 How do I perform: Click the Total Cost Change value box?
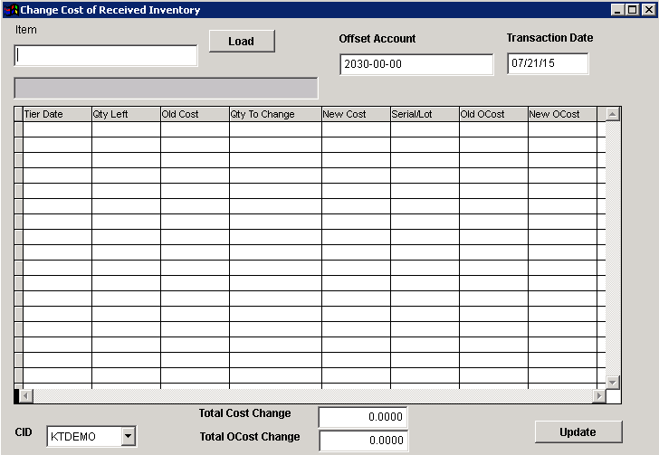[363, 418]
